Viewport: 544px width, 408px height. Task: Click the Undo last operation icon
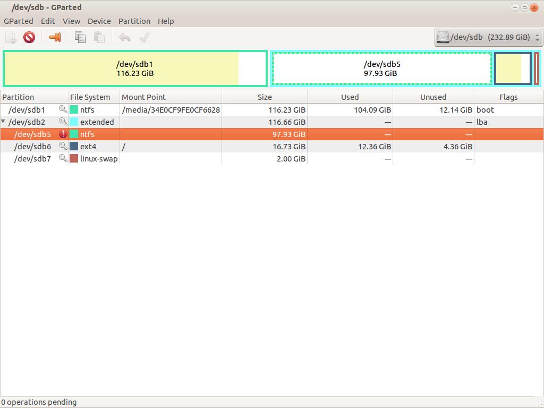(x=125, y=37)
